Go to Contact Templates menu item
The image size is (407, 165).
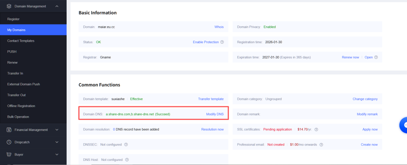(x=21, y=41)
